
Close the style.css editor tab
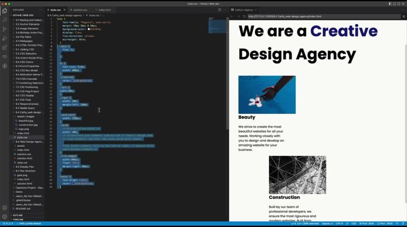point(64,10)
